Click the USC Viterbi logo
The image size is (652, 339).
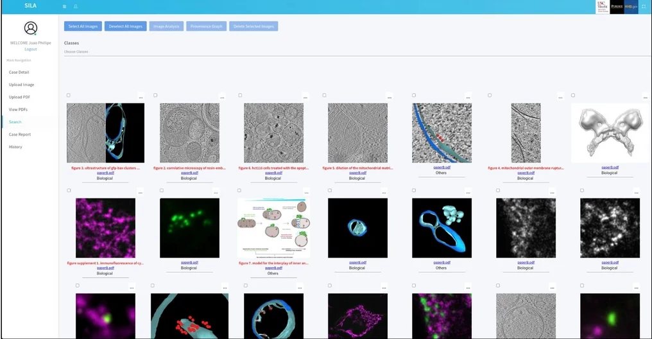tap(603, 6)
